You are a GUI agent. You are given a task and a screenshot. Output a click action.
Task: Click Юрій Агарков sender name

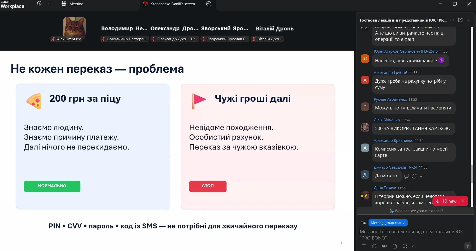click(x=406, y=51)
